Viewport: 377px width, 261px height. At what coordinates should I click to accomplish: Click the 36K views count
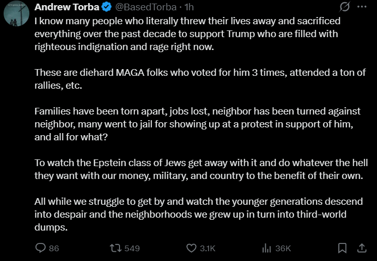(283, 248)
